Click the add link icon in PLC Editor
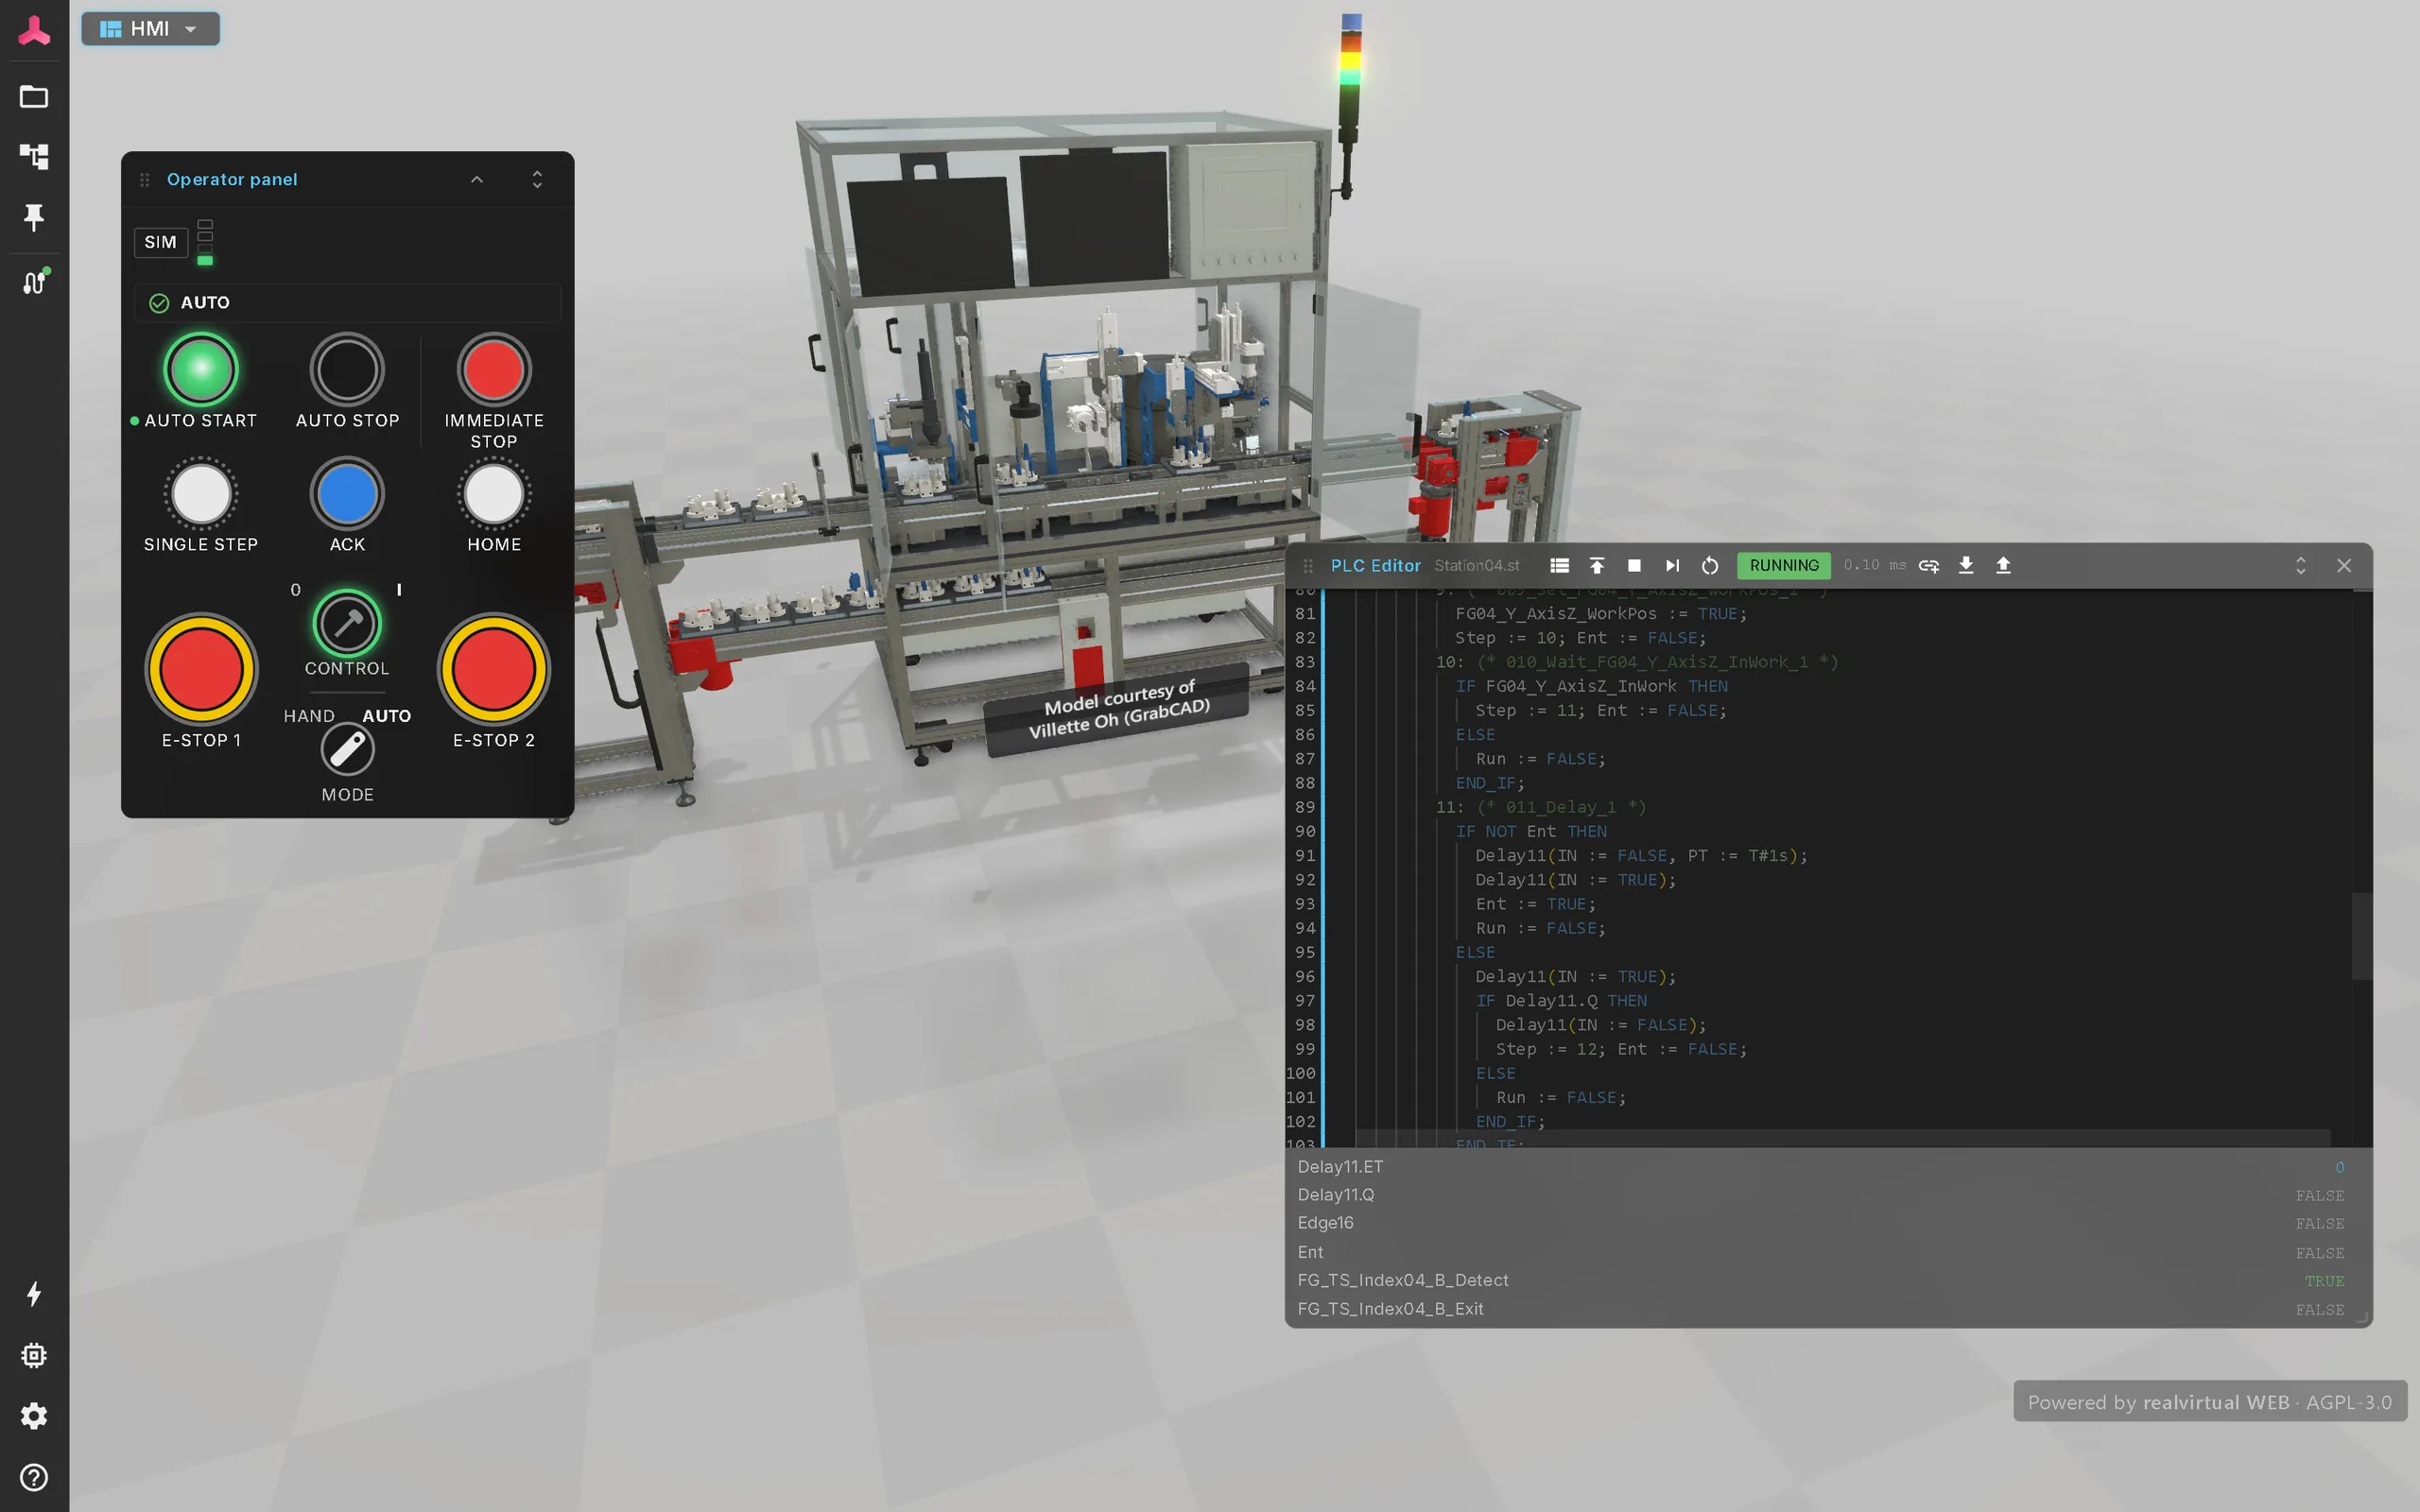Image resolution: width=2420 pixels, height=1512 pixels. click(x=1929, y=566)
